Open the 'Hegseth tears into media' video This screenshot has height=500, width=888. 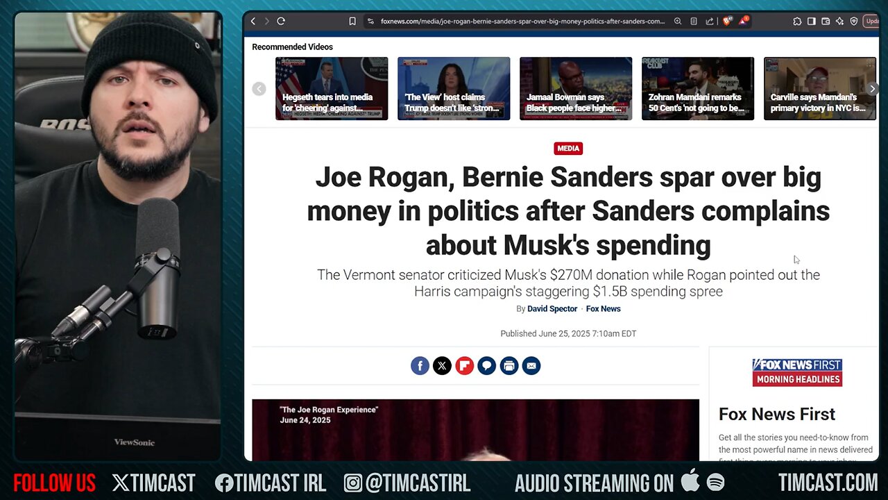pyautogui.click(x=332, y=88)
